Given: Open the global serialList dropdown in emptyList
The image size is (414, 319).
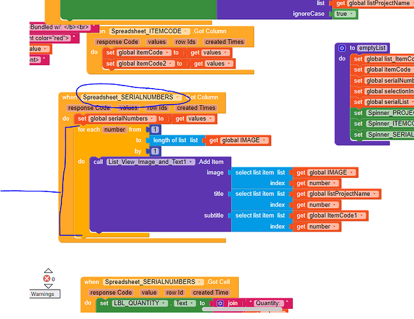Looking at the screenshot, I should click(x=411, y=102).
